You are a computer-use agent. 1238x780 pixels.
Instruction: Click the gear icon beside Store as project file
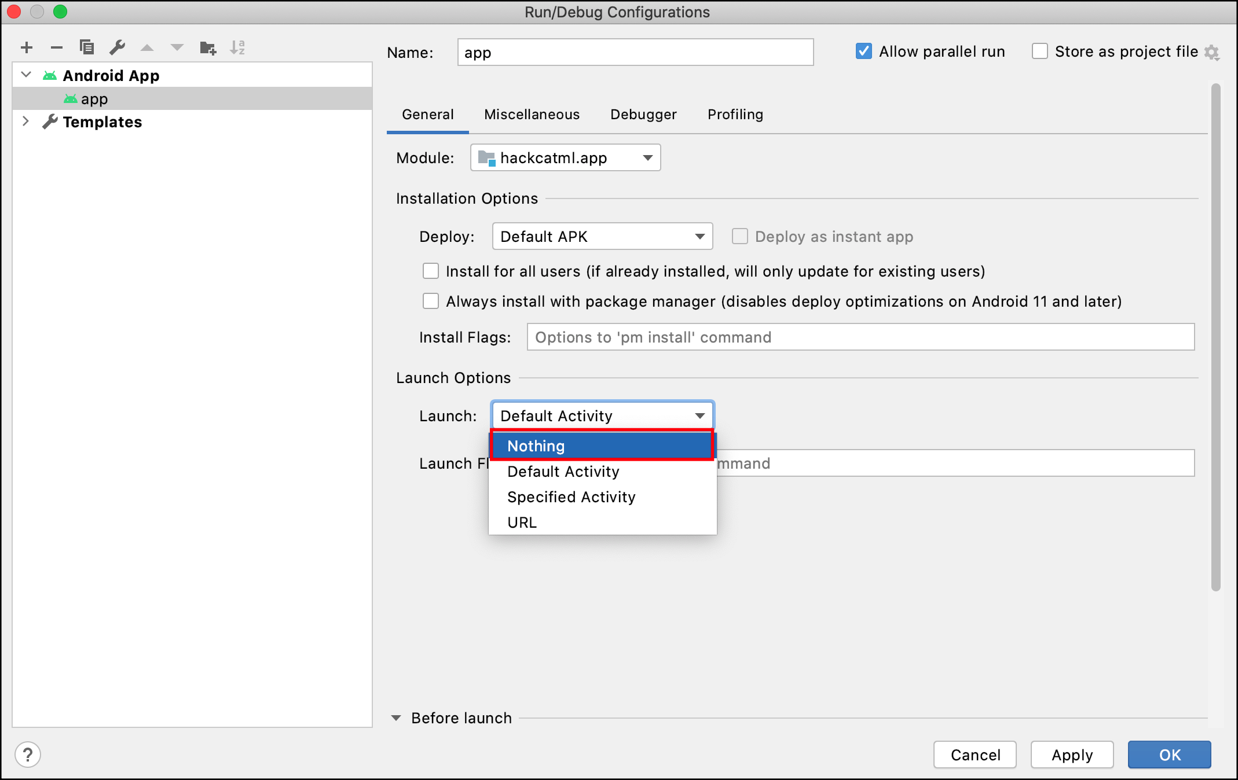point(1211,53)
